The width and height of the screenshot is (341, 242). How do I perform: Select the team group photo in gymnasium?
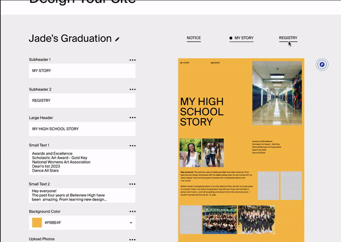pos(219,220)
